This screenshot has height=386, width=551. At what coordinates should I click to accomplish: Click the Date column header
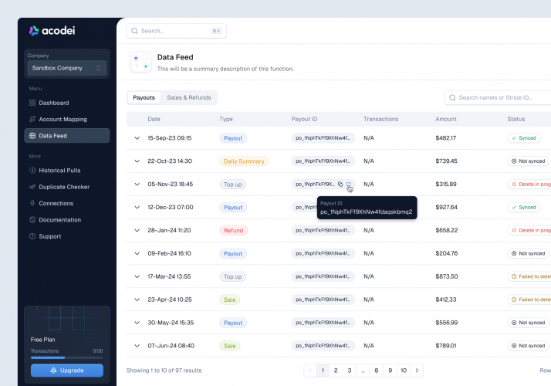click(x=154, y=119)
